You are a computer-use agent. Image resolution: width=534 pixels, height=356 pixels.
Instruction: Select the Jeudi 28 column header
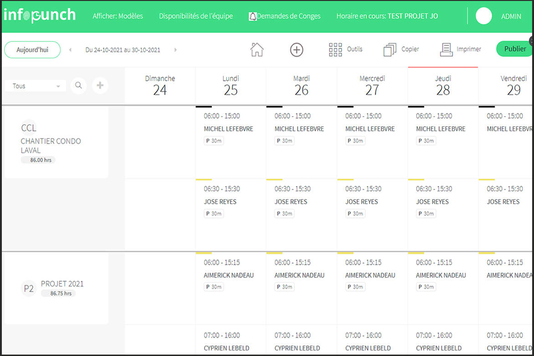[443, 86]
